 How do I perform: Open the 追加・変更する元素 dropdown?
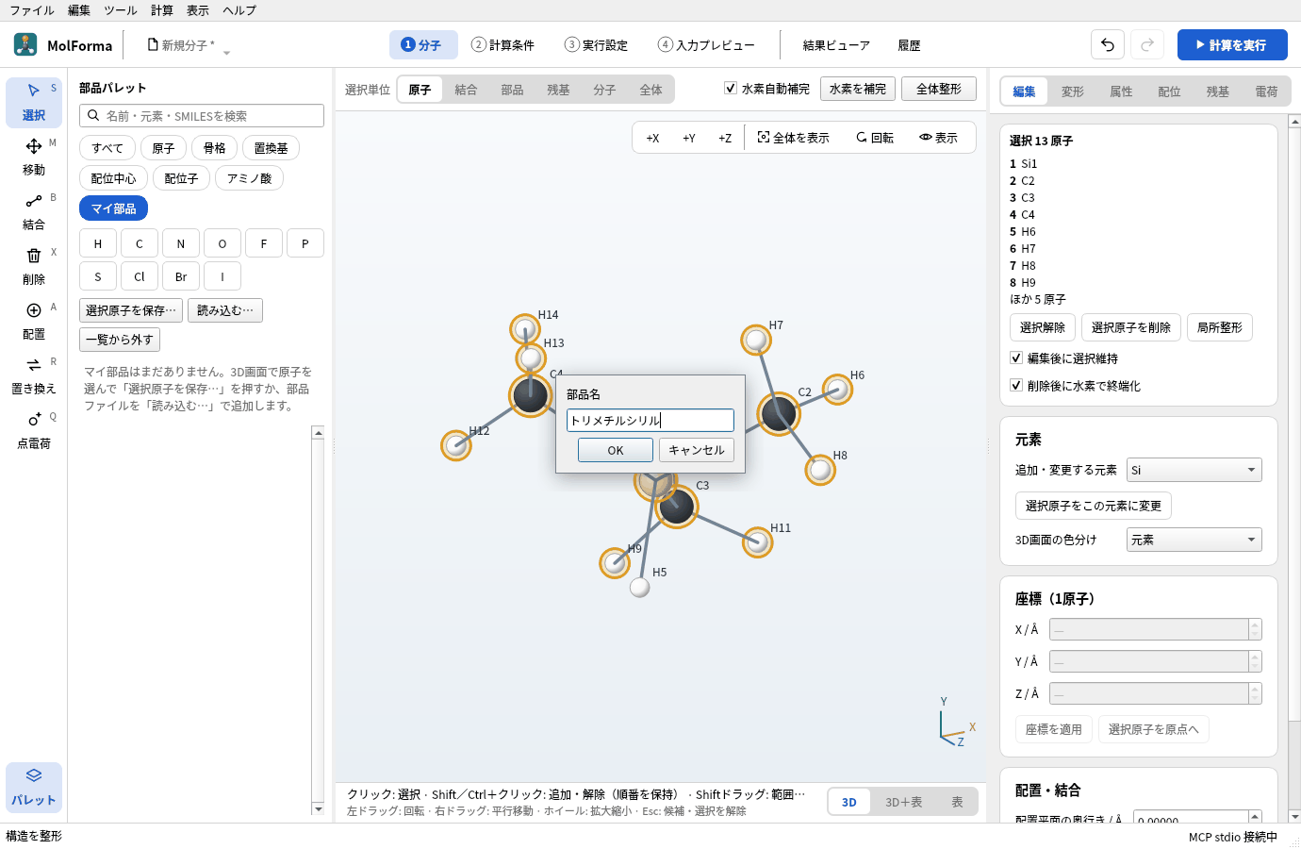[1194, 470]
